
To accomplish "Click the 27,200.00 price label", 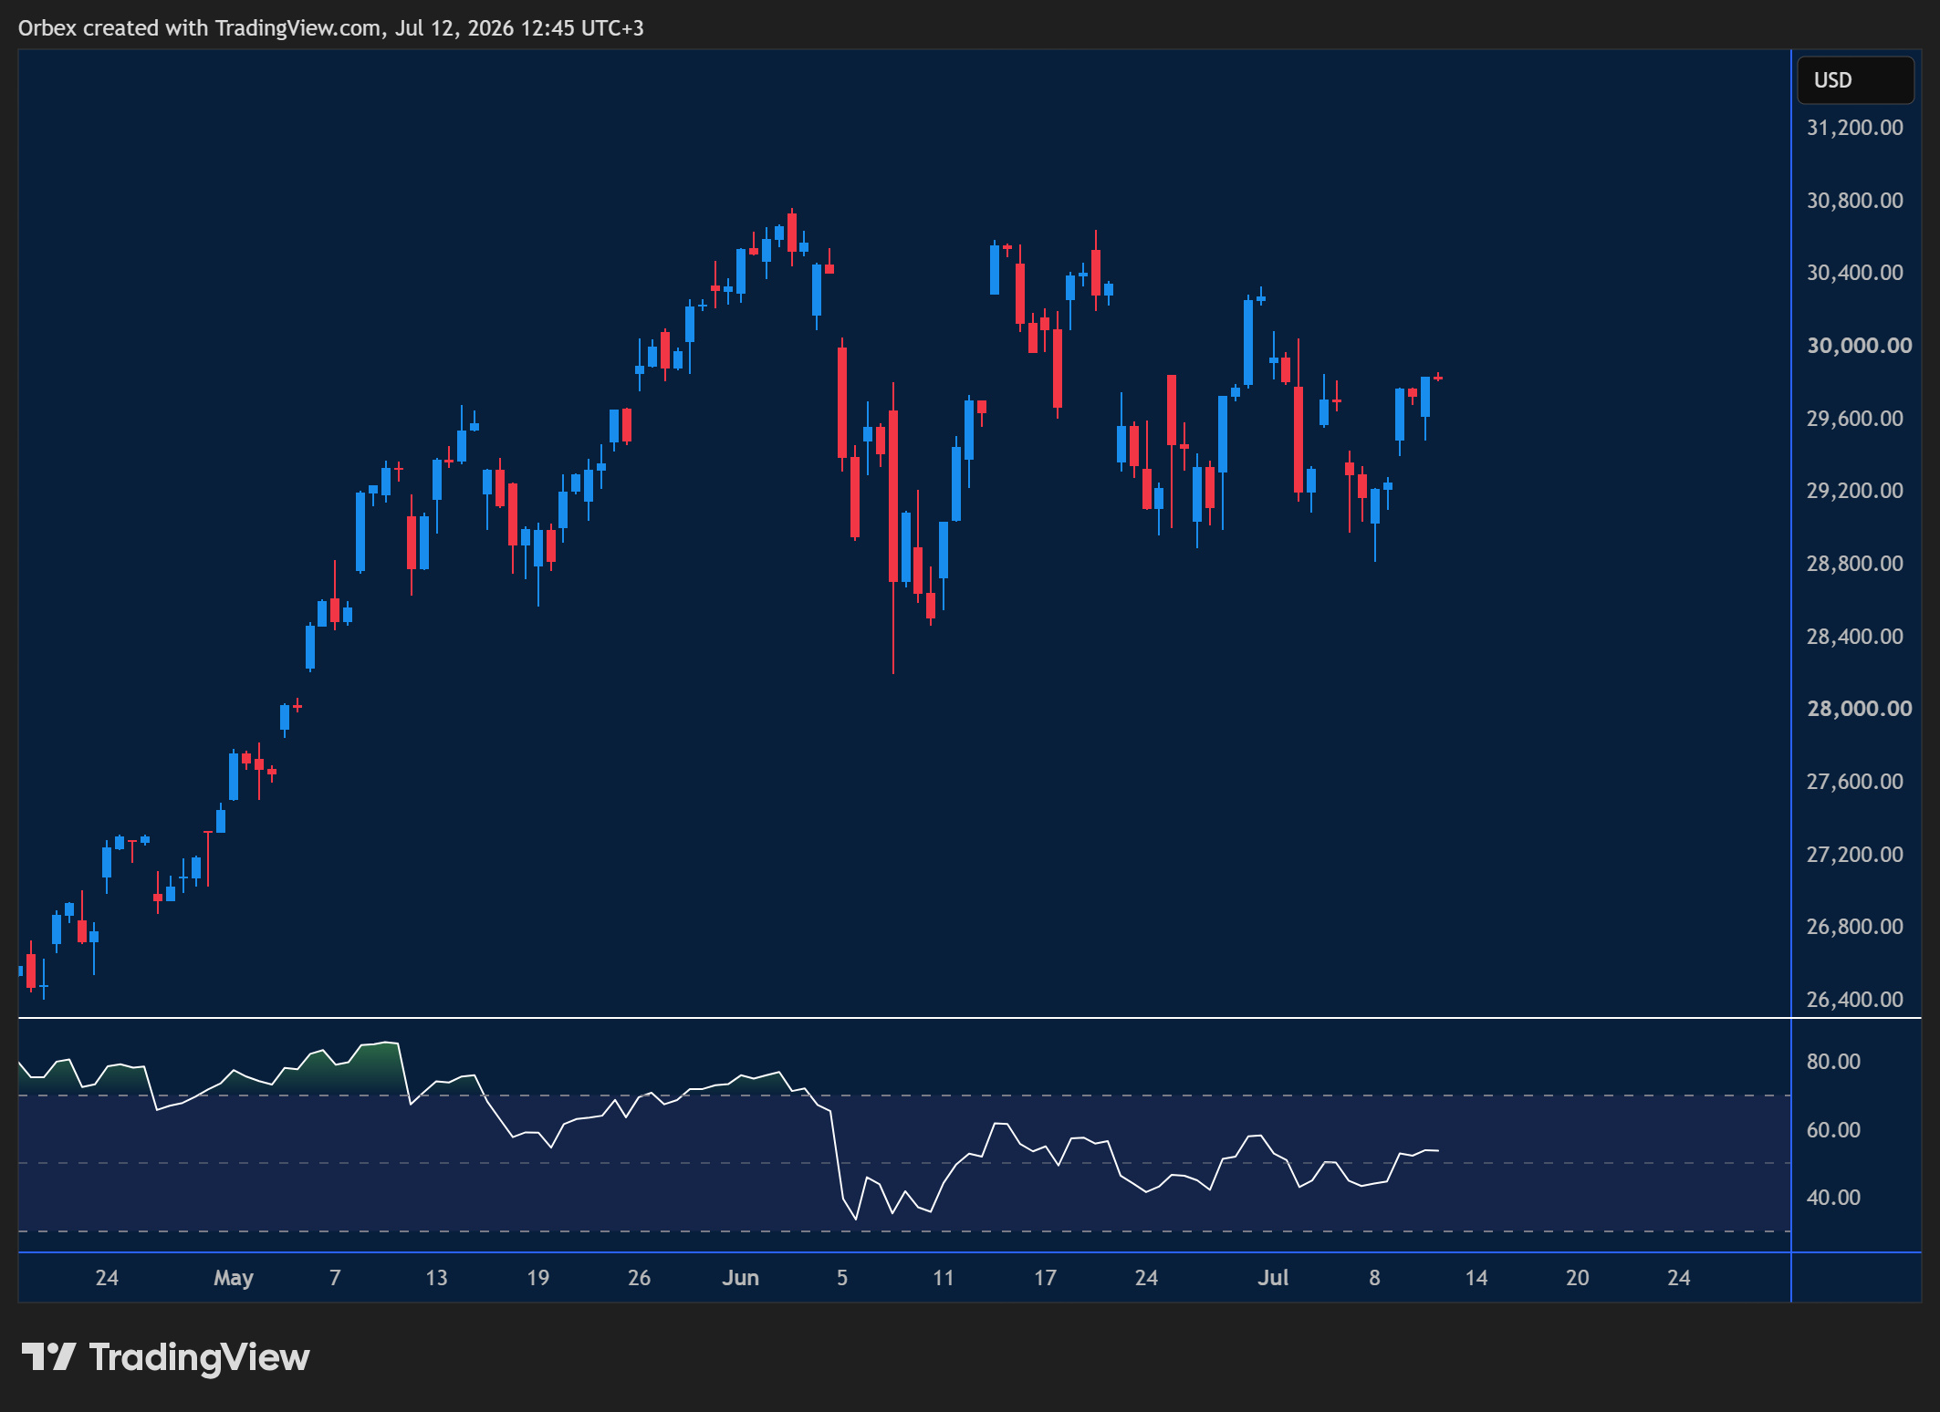I will click(1855, 855).
